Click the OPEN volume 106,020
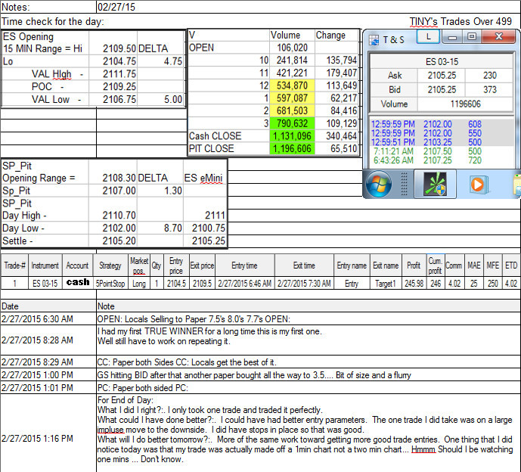Image resolution: width=521 pixels, height=472 pixels. point(292,48)
